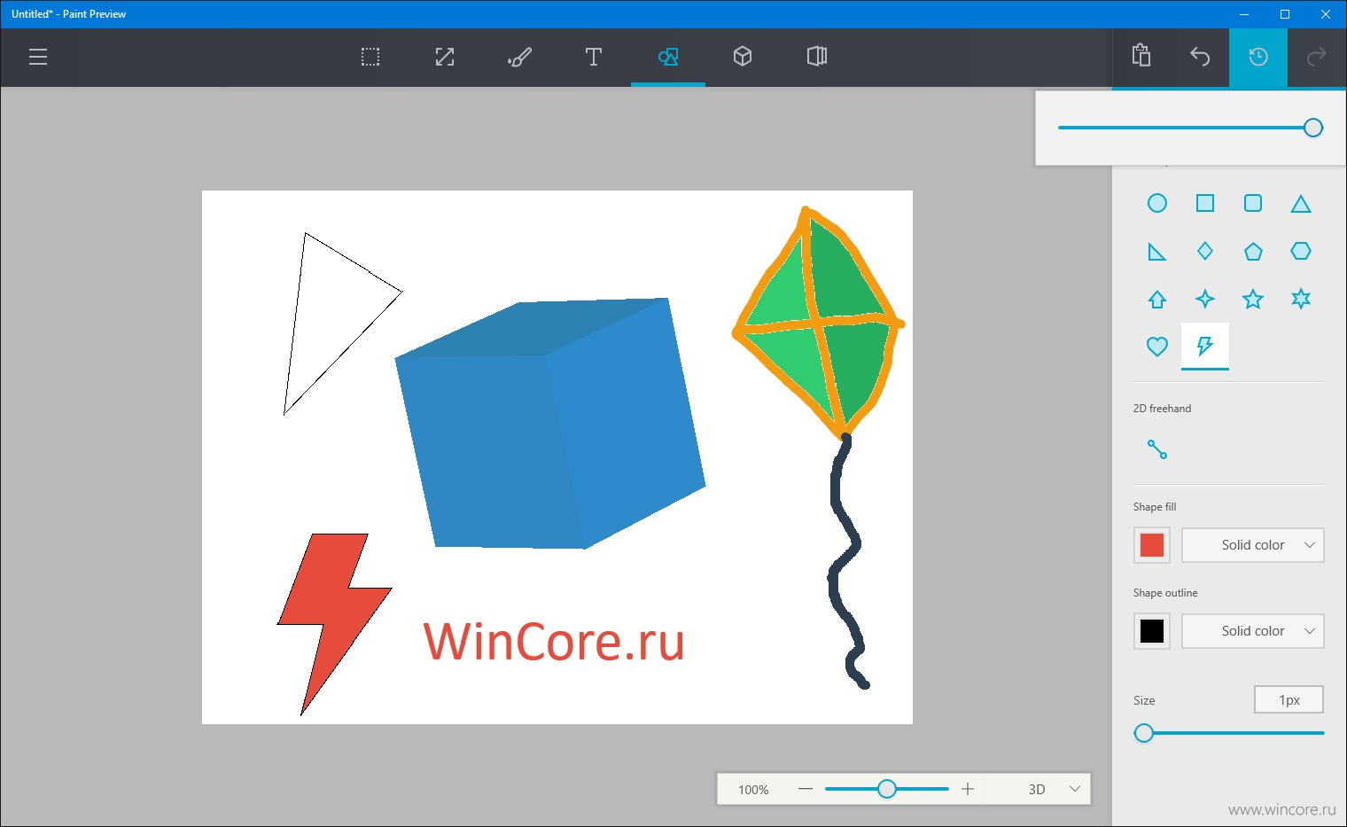
Task: Switch to the Brushes tool
Action: click(519, 58)
